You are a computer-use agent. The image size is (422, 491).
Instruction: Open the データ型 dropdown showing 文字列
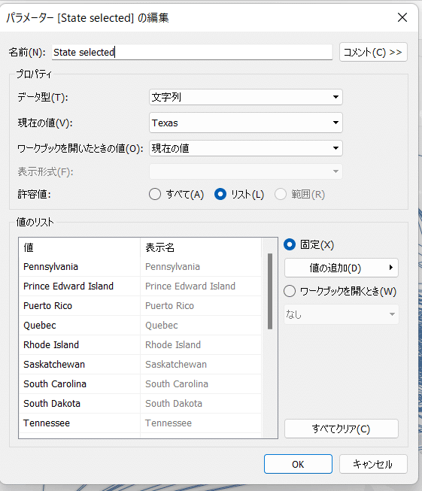pos(246,97)
